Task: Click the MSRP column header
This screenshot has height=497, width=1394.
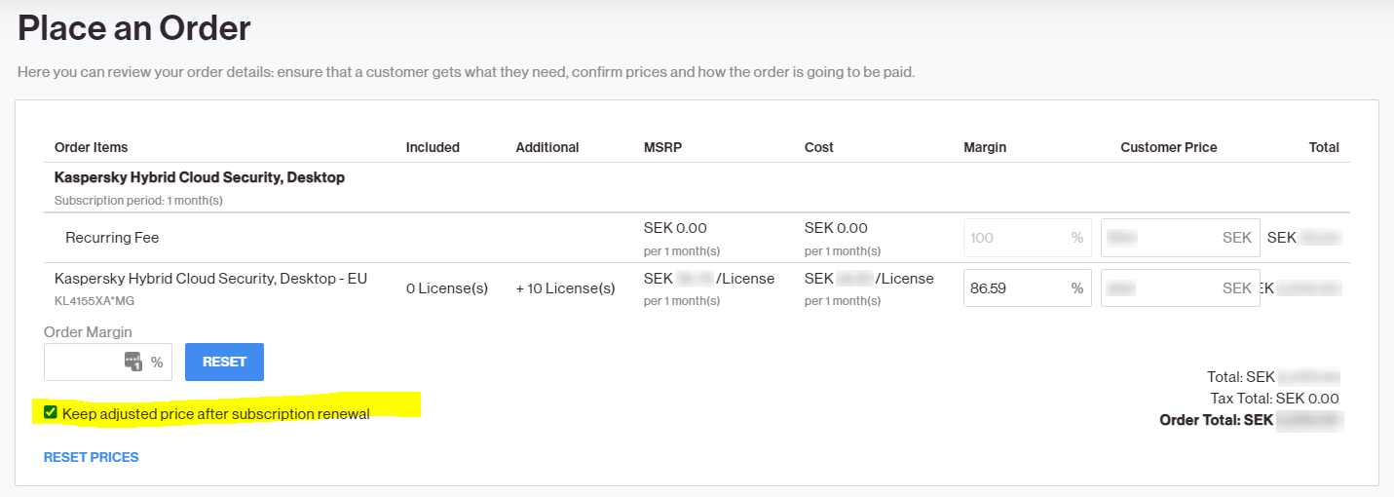Action: click(663, 147)
